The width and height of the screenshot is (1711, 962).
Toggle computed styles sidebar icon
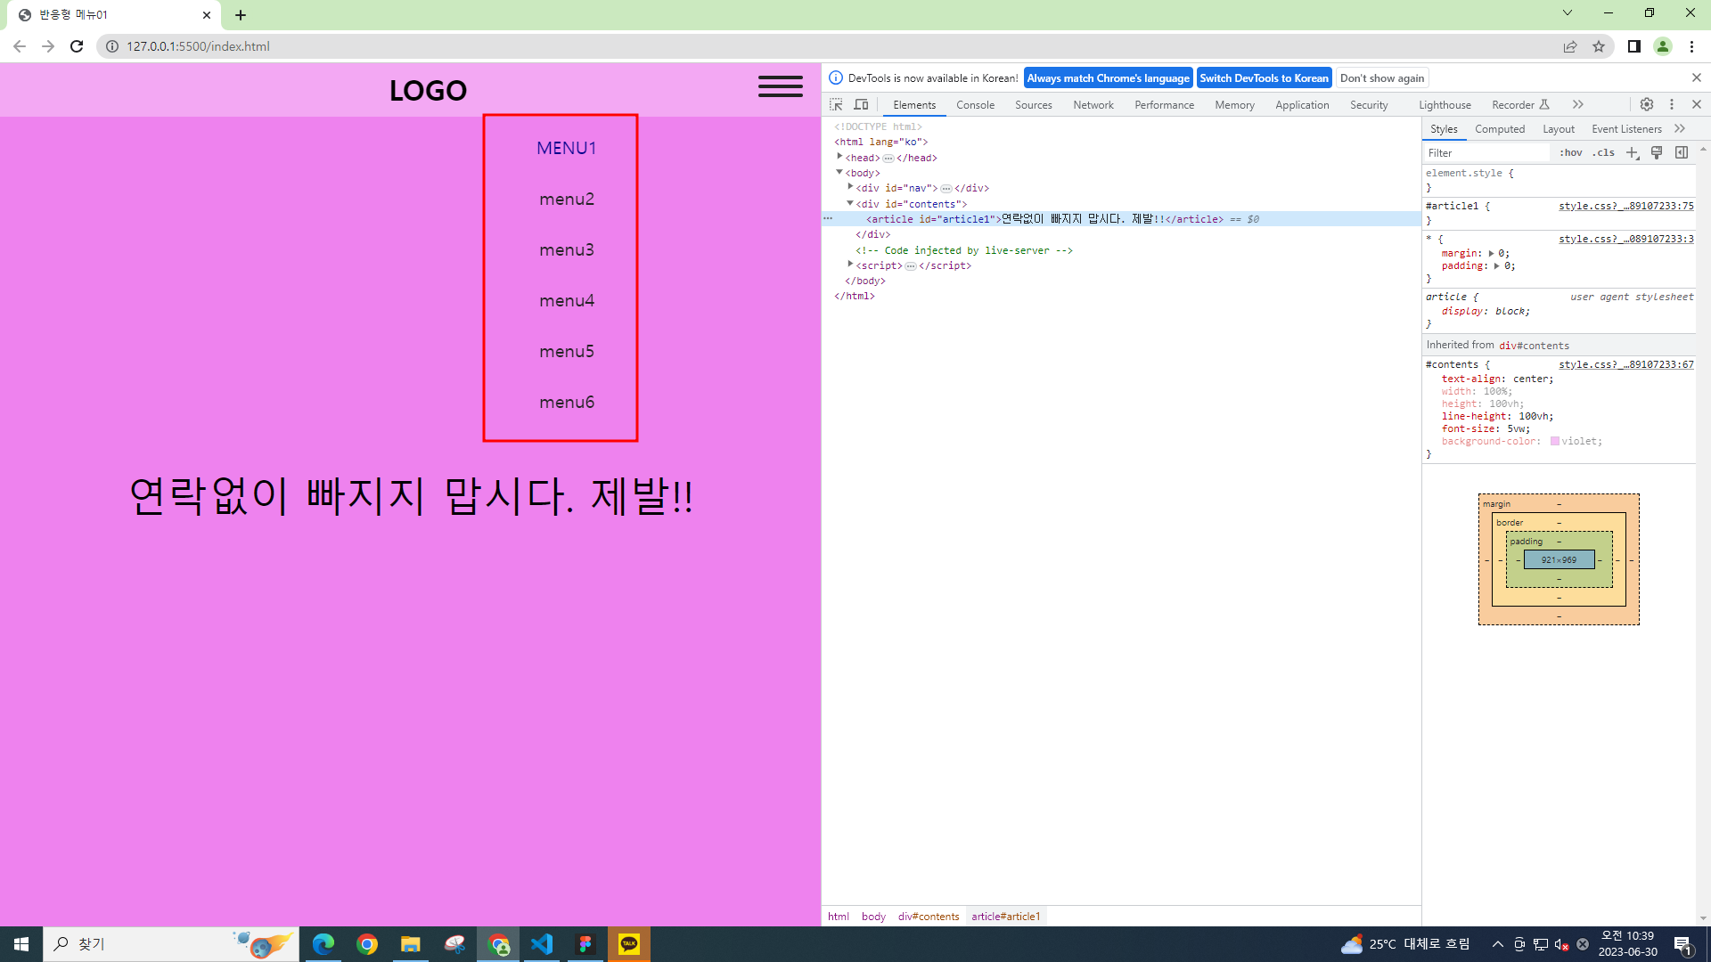tap(1682, 152)
